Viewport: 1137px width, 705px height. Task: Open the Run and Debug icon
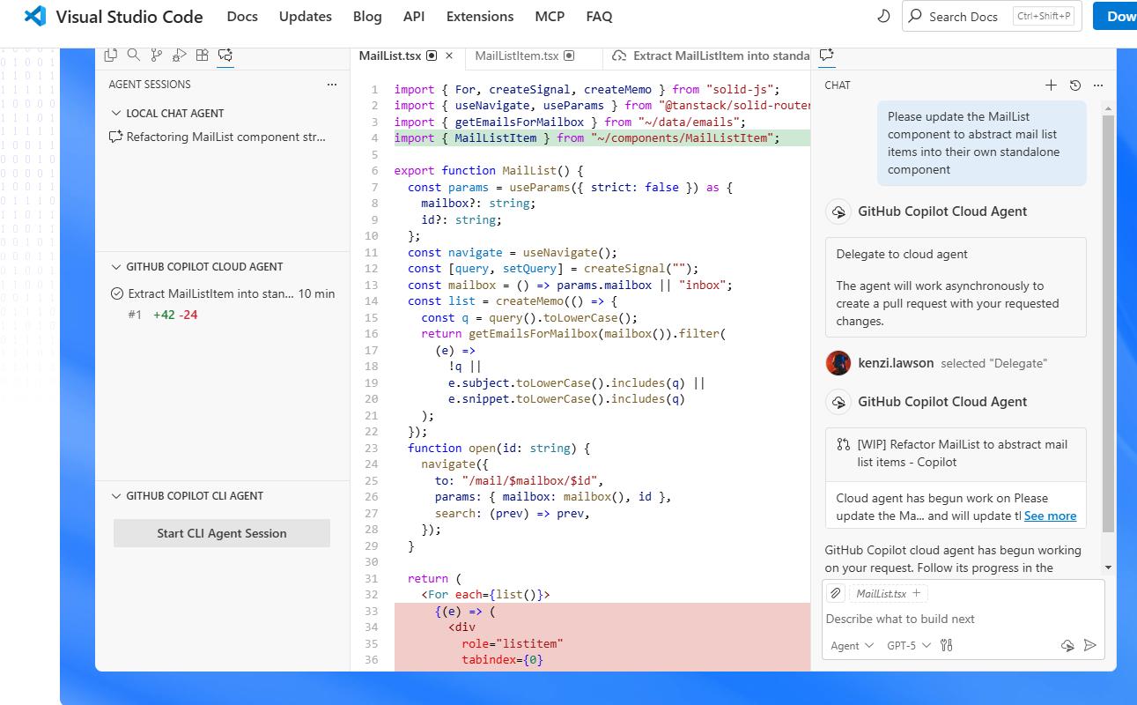[x=180, y=55]
